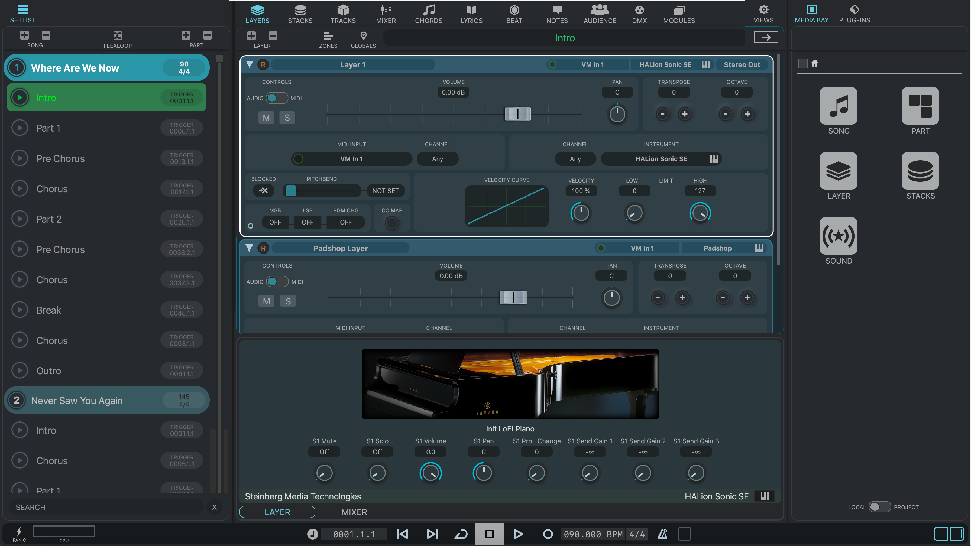Toggle Layer 1 AUDIO/MIDI switch
Screen dimensions: 971x546
[x=277, y=98]
